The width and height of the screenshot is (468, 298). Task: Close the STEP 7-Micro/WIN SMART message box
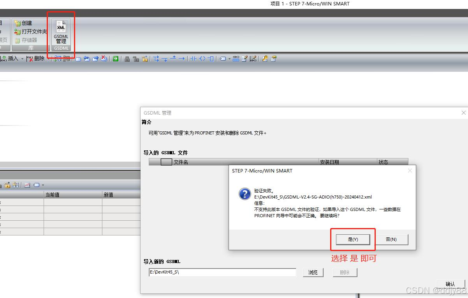pyautogui.click(x=410, y=171)
